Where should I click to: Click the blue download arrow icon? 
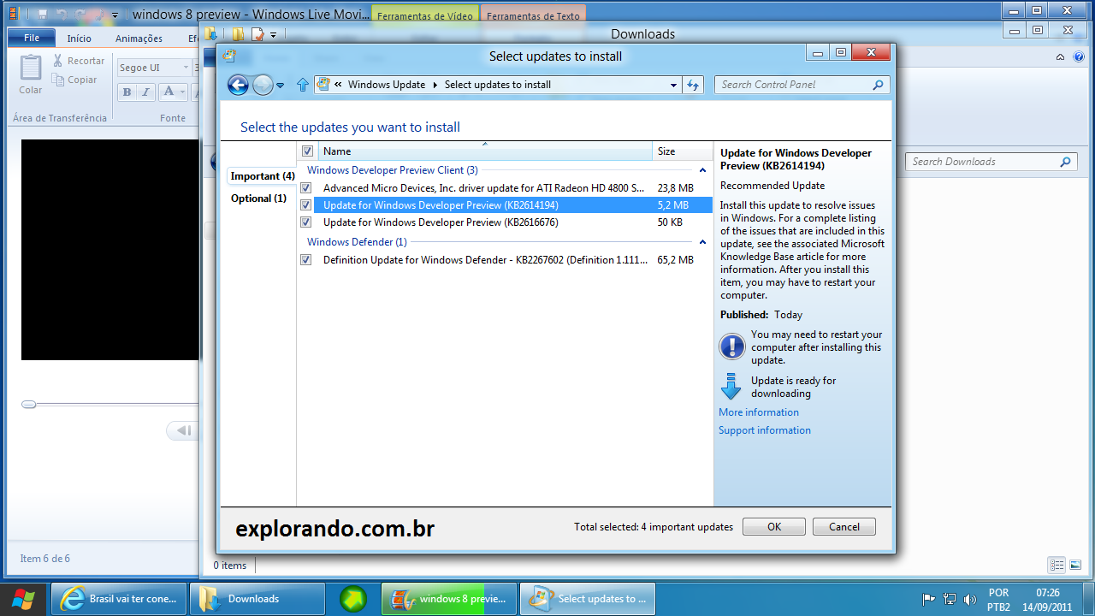click(x=731, y=387)
